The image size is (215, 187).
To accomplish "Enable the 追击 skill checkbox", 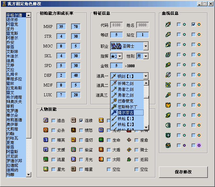I will (x=53, y=121).
